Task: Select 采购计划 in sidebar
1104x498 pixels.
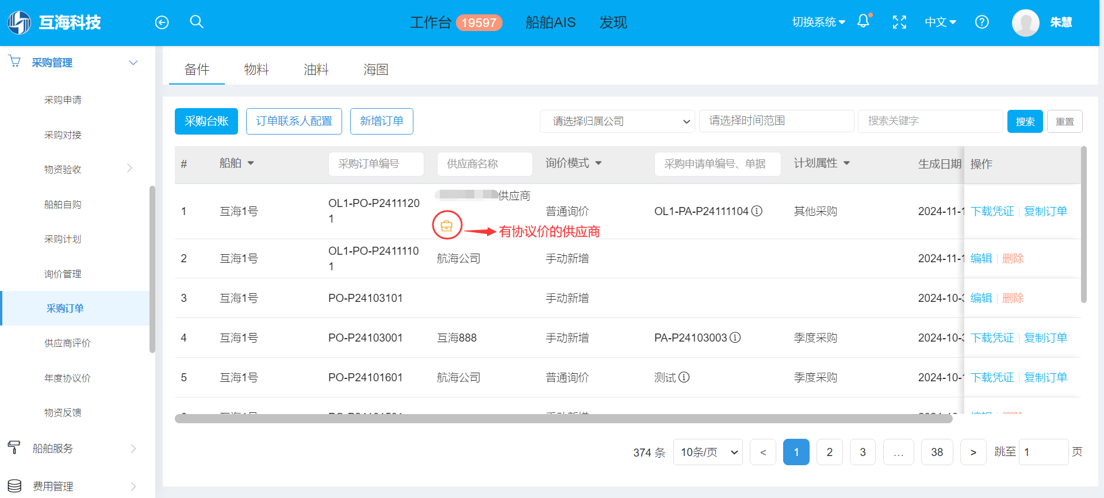Action: click(x=63, y=239)
